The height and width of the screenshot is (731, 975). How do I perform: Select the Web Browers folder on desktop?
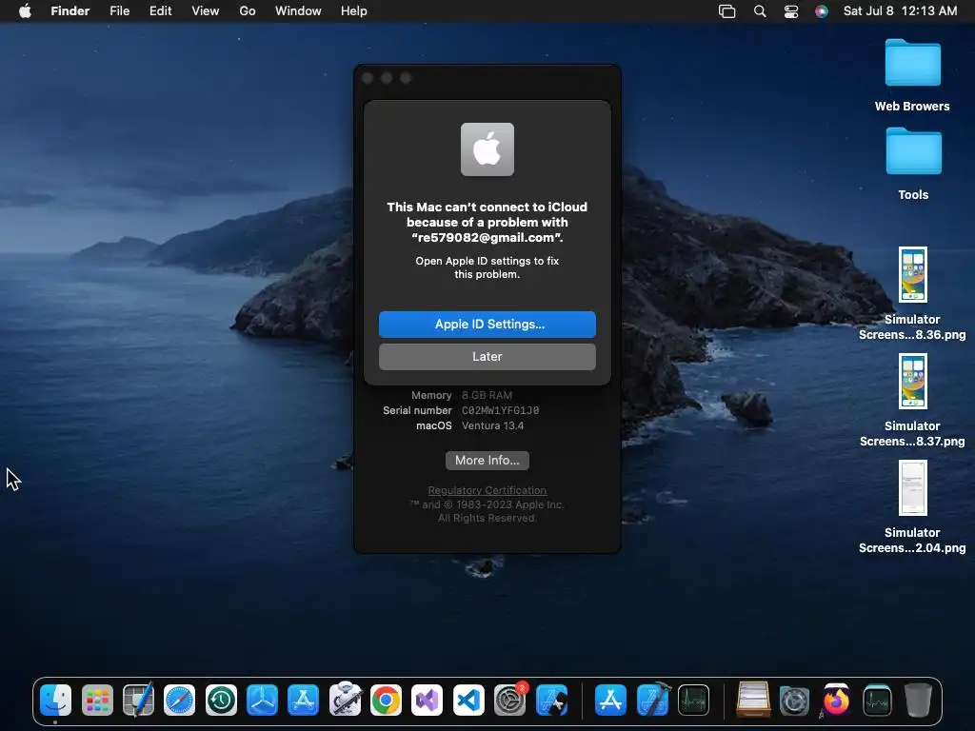click(x=912, y=75)
